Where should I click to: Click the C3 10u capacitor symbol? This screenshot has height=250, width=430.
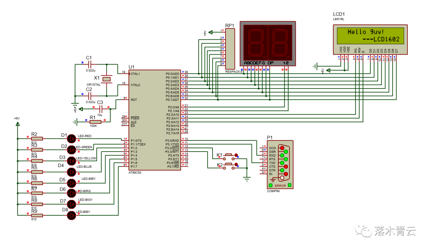point(101,109)
